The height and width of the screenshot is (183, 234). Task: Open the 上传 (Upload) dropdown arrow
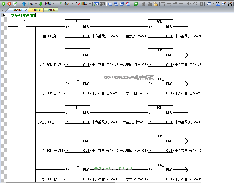[x=36, y=4]
